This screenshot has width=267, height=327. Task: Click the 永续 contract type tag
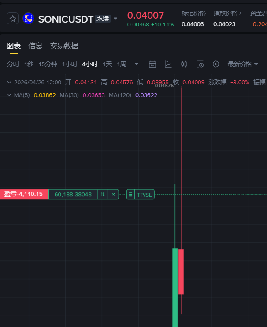click(103, 19)
